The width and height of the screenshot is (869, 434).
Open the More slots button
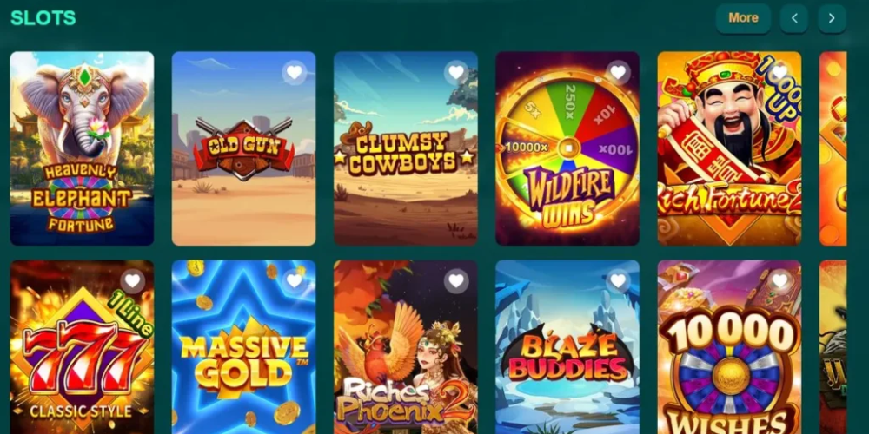click(743, 18)
